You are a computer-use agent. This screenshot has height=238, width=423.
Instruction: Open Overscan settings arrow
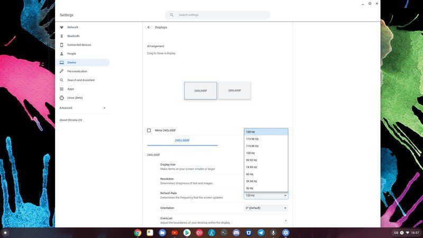click(x=286, y=221)
